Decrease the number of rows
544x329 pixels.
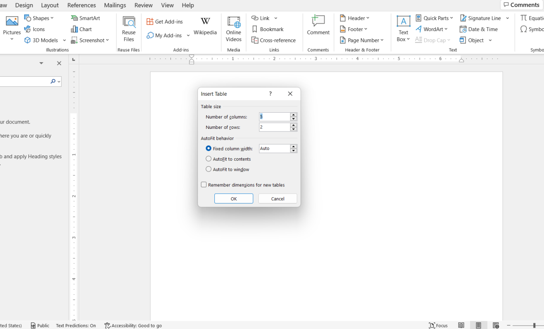click(294, 129)
